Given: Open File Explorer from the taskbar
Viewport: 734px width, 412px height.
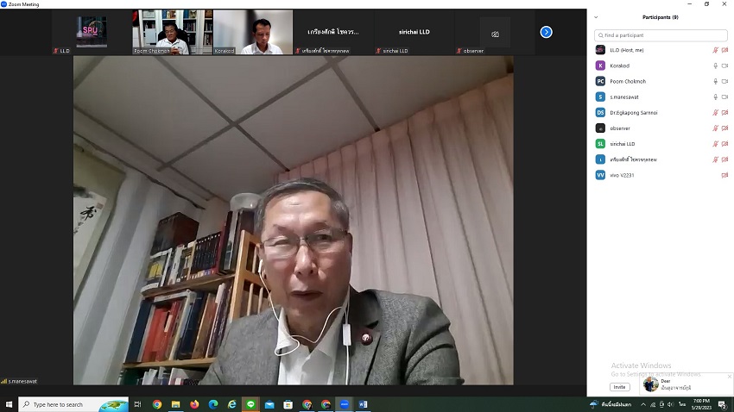Looking at the screenshot, I should tap(175, 404).
